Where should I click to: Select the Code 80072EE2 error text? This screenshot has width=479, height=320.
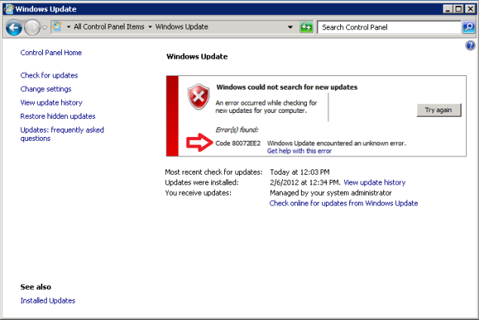(x=238, y=143)
